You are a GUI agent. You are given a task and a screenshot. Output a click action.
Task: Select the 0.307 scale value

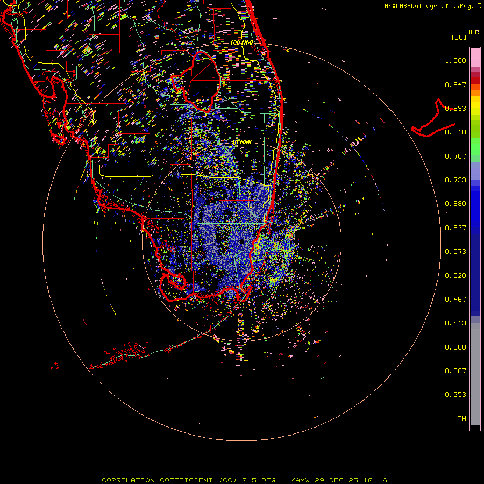[x=455, y=371]
